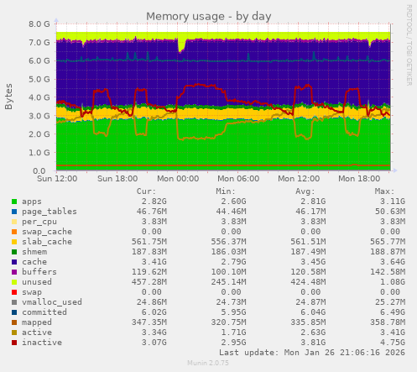Viewport: 417px width, 372px height.
Task: Click mapped current value 347.35M
Action: pyautogui.click(x=149, y=322)
